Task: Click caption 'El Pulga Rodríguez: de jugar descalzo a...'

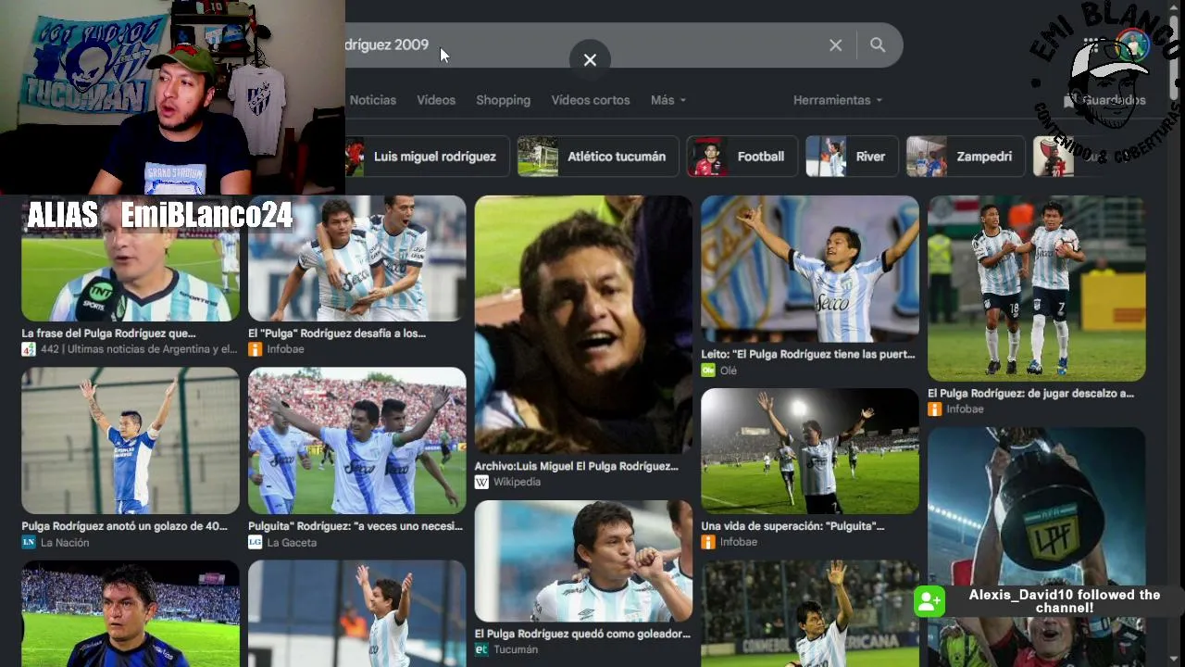Action: tap(1030, 393)
